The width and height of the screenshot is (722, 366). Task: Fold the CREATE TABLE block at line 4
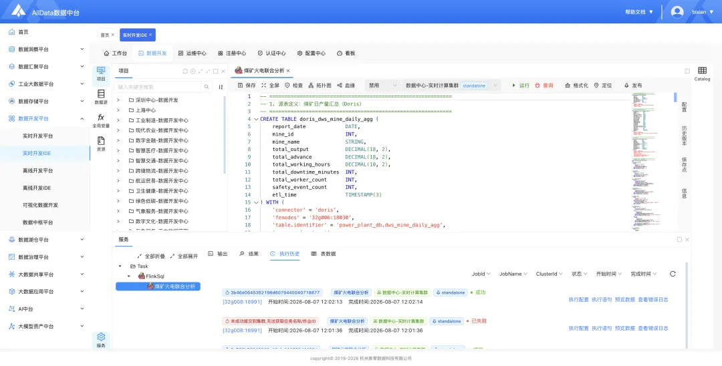click(256, 119)
